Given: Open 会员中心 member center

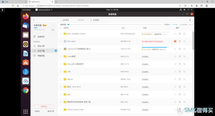Looking at the screenshot, I should tap(44, 107).
